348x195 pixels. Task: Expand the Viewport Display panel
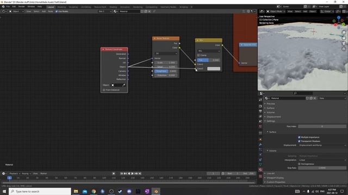(275, 178)
